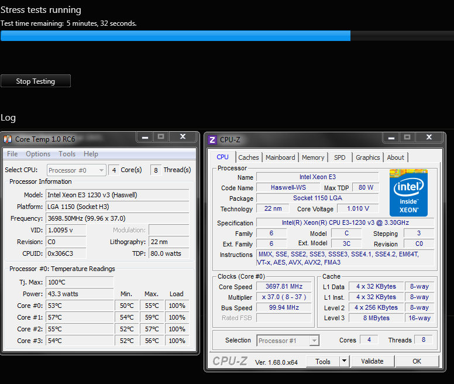
Task: Click the stress test progress bar
Action: (x=227, y=36)
